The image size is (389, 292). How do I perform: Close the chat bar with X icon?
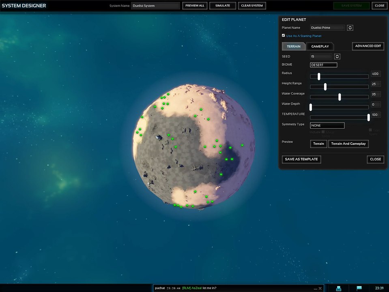(320, 288)
